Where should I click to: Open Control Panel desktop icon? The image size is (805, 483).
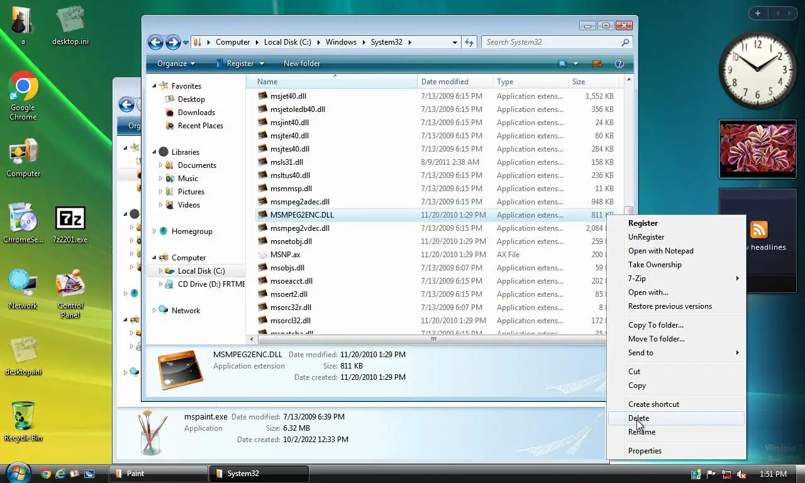70,294
